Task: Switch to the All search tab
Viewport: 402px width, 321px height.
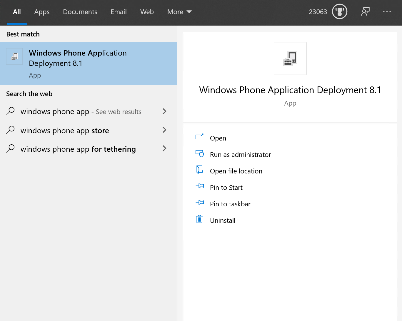Action: point(17,12)
